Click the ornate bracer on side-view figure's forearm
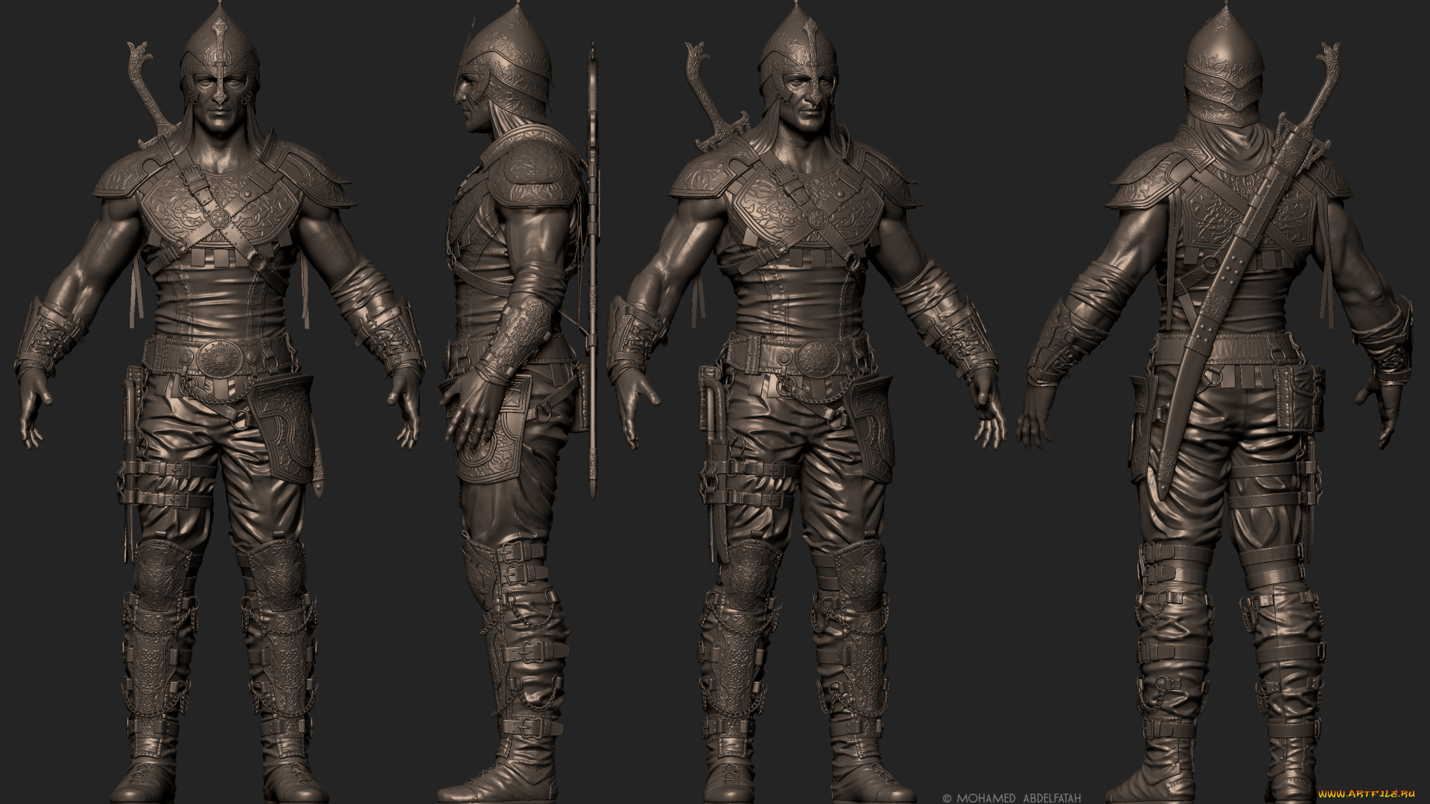This screenshot has width=1430, height=804. pos(519,331)
